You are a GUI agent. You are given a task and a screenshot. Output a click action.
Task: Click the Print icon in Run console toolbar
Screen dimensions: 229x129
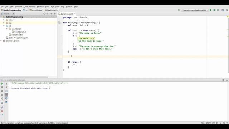6,99
